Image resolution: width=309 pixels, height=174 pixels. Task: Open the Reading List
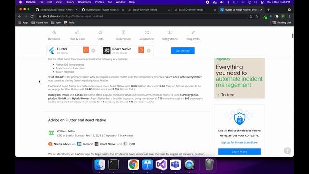(x=281, y=23)
